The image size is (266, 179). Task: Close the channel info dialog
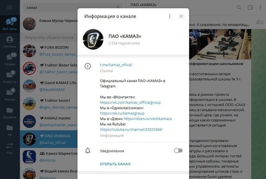point(181,16)
